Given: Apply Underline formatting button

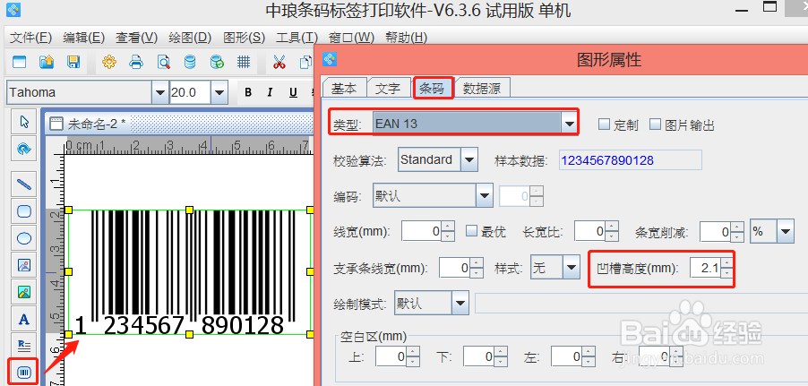Looking at the screenshot, I should click(x=293, y=93).
